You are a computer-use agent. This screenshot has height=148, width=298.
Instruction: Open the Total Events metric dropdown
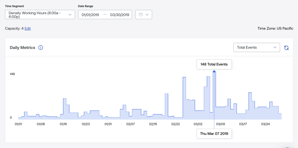256,47
